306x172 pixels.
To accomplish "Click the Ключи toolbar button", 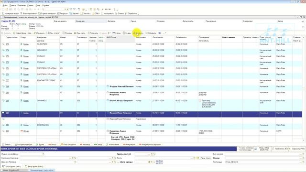I will tap(117, 33).
